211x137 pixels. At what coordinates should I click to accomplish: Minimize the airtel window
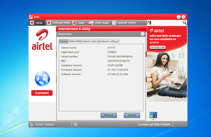pos(178,17)
